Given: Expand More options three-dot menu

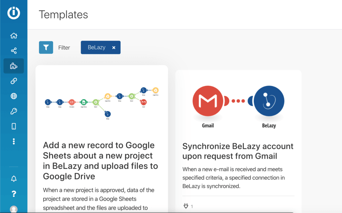Looking at the screenshot, I should coord(14,142).
